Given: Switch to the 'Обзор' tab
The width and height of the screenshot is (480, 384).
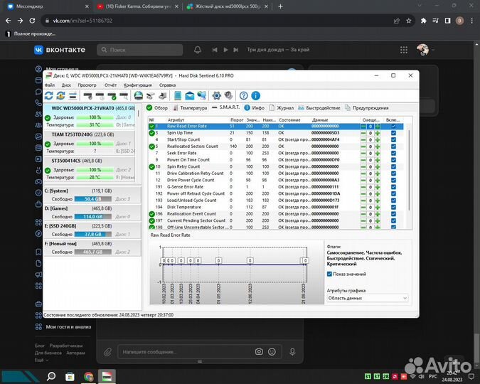Looking at the screenshot, I should pos(157,108).
